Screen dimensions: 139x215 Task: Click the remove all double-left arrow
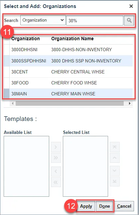(56, 182)
